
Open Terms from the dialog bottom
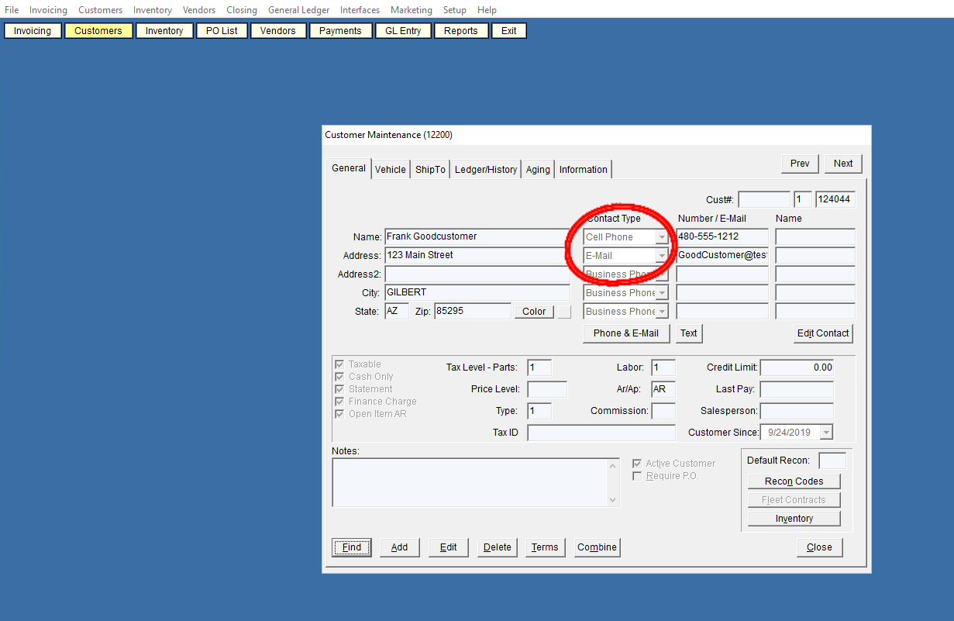tap(545, 547)
